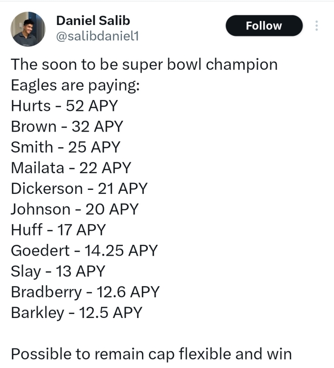Click the 'Mailata - 22 APY' line
This screenshot has height=368, width=334.
[x=71, y=168]
